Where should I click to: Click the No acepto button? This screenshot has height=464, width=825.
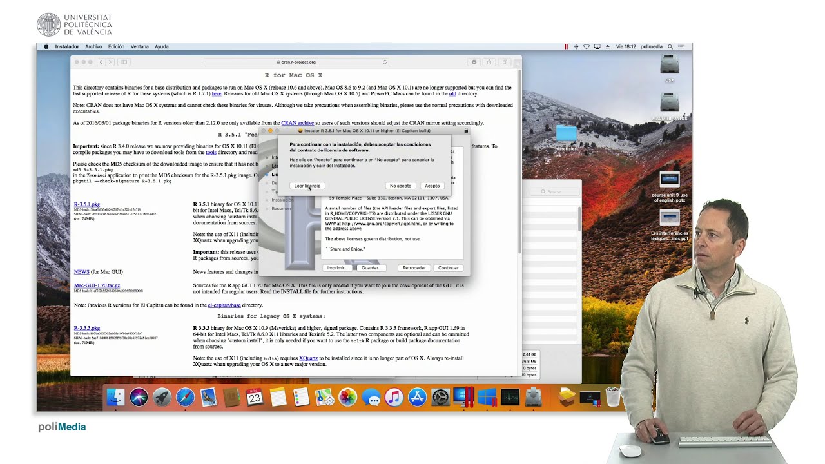400,186
